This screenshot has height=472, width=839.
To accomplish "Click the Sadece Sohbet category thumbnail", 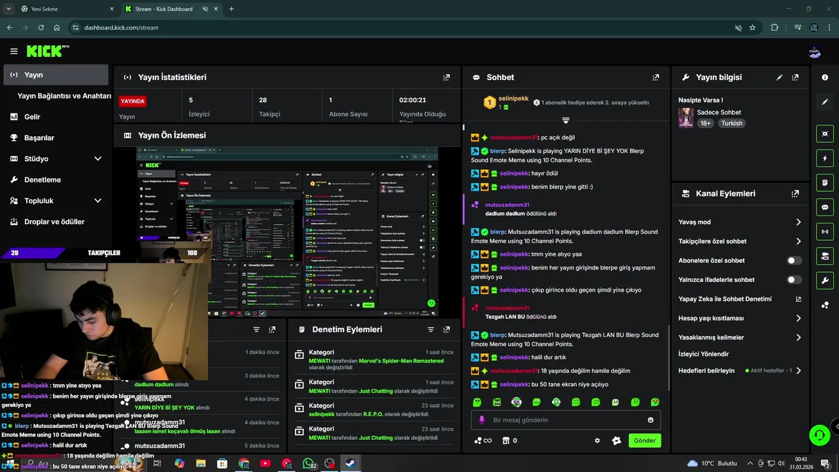I will pyautogui.click(x=686, y=117).
